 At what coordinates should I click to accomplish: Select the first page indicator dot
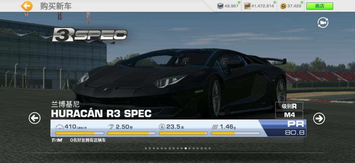146,148
